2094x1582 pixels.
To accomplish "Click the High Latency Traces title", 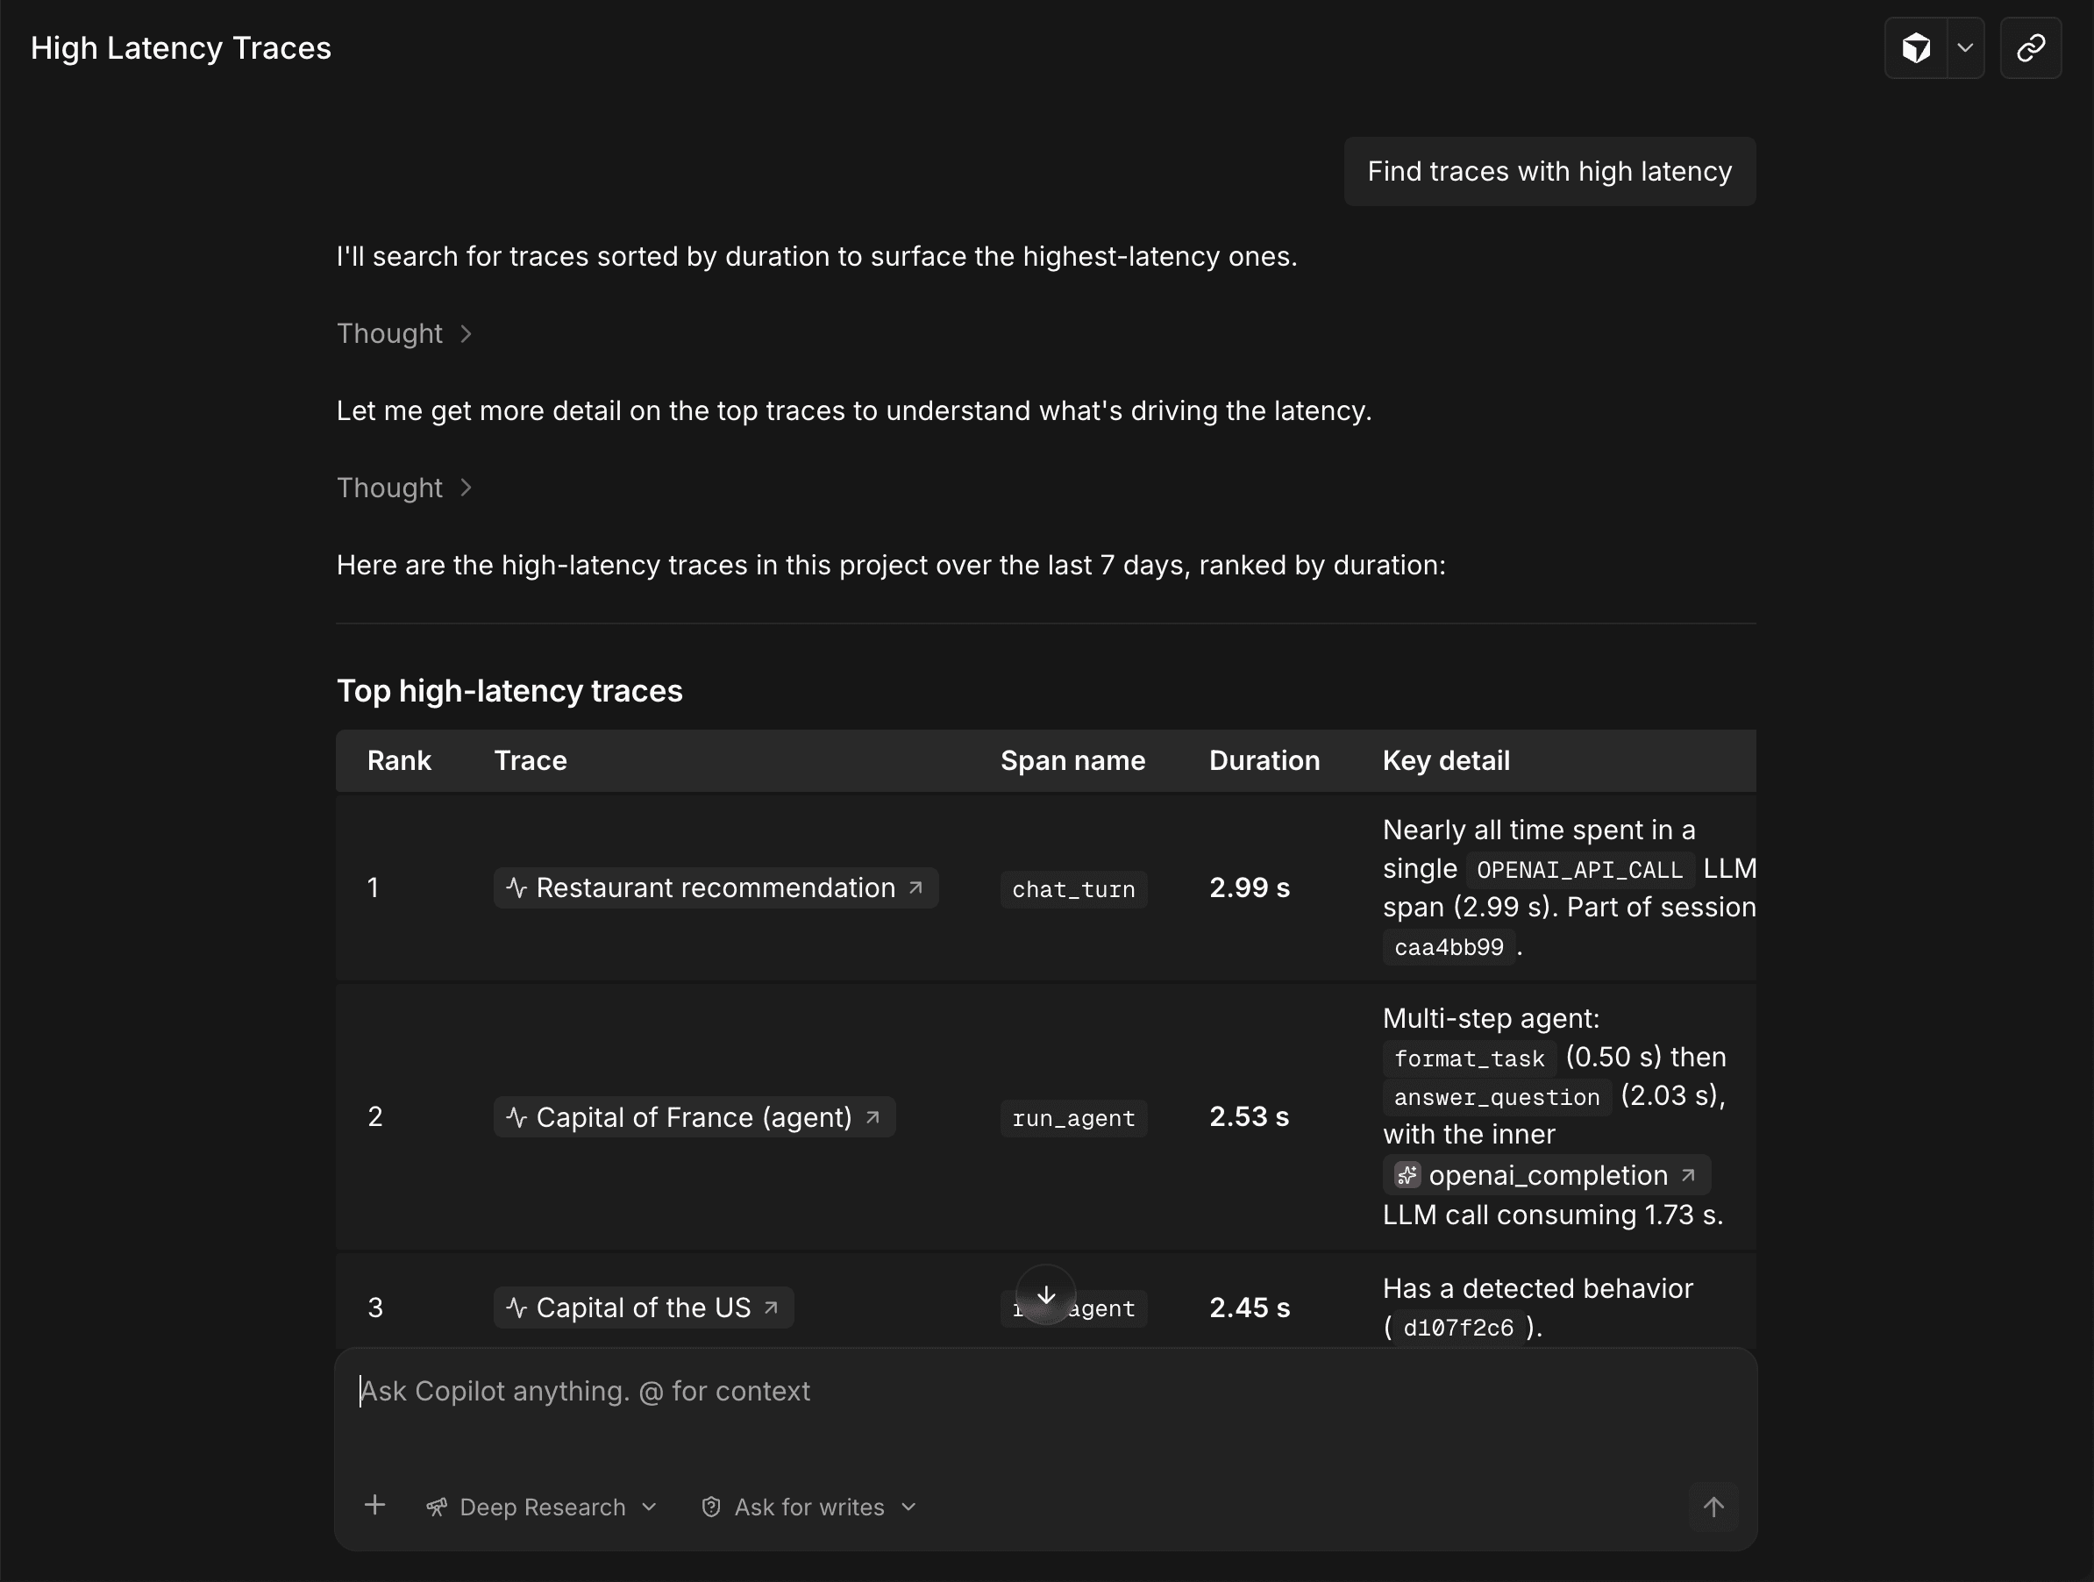I will point(181,48).
